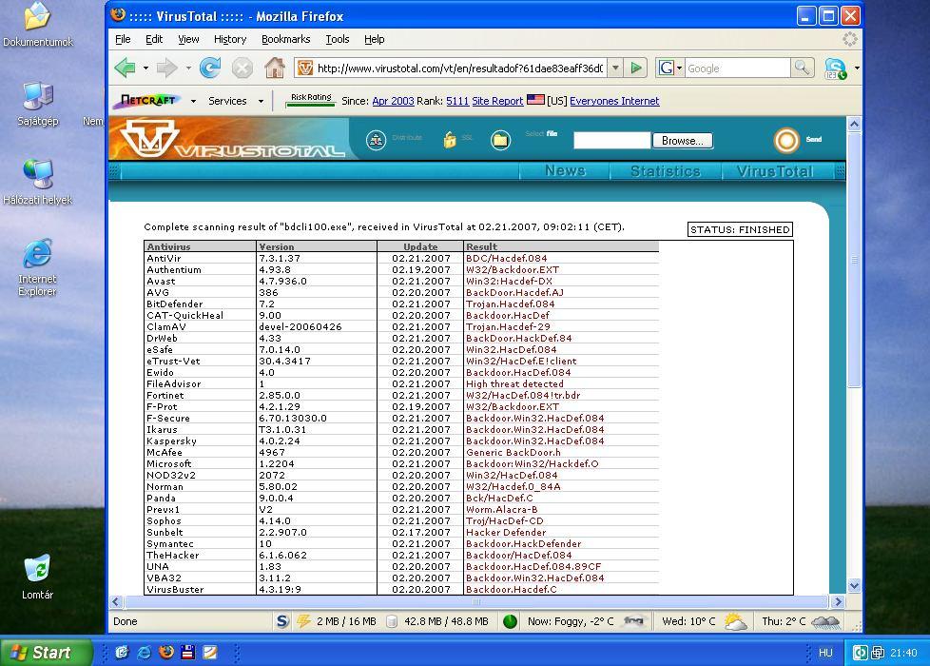Switch to the News tab
The image size is (930, 666).
coord(565,171)
